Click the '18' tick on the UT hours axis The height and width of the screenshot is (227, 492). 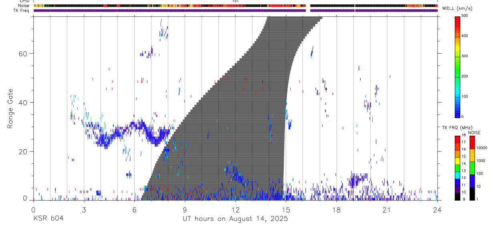pos(336,210)
